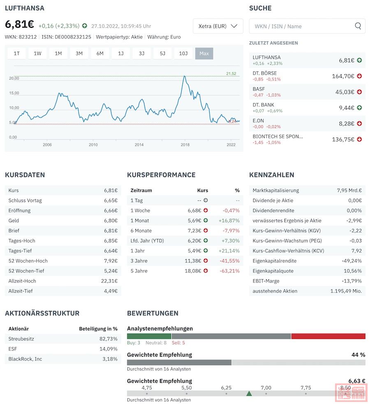The image size is (370, 404).
Task: Select the 3J chart range tab
Action: [141, 53]
